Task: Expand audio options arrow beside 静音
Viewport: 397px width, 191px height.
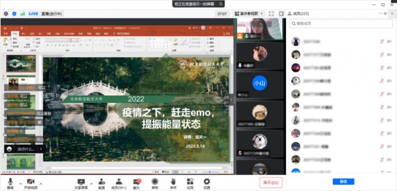Action: [19, 183]
